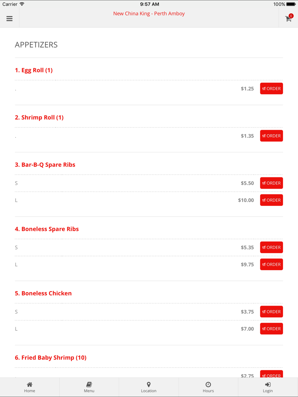The height and width of the screenshot is (397, 298).
Task: Order the $1.25 Egg Roll
Action: click(271, 89)
